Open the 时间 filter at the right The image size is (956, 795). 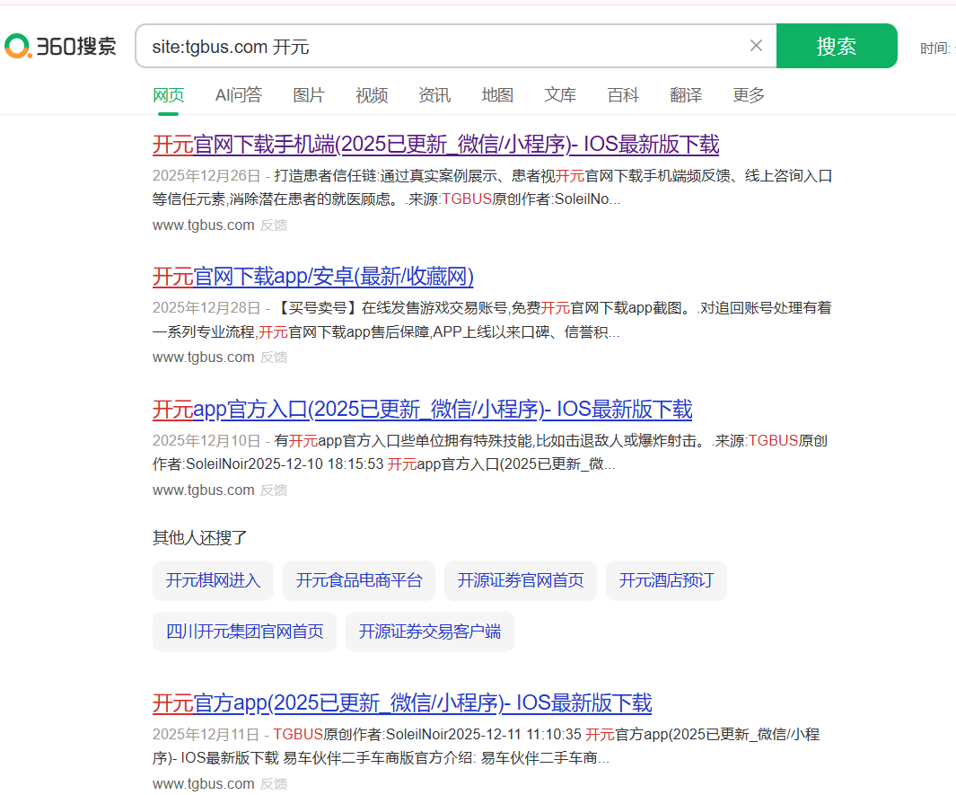point(937,49)
